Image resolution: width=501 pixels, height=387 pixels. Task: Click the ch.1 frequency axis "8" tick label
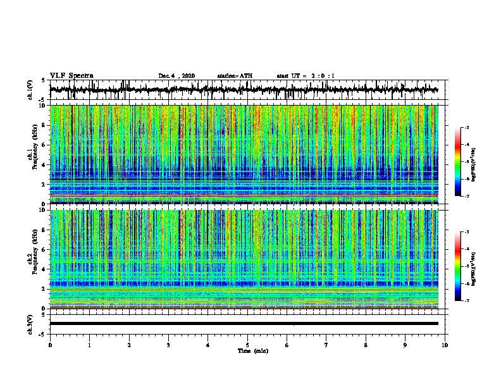44,125
